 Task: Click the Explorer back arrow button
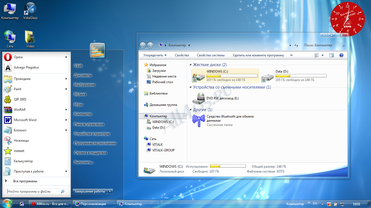143,45
